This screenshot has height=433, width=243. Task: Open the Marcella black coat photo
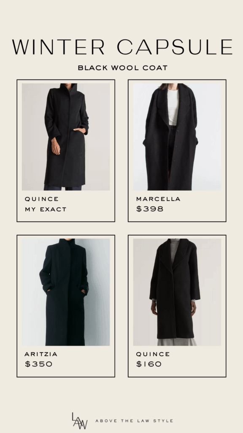[177, 137]
